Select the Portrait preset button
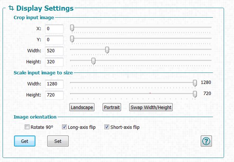 pos(112,107)
